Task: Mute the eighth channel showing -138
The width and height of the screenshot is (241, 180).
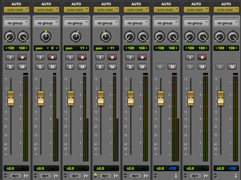Action: [232, 67]
